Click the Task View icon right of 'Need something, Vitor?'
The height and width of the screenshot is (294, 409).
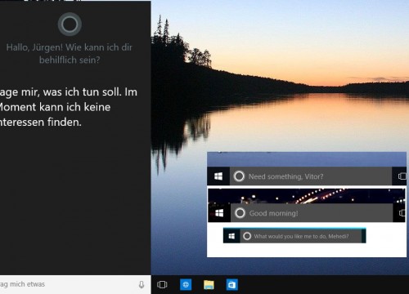click(402, 176)
